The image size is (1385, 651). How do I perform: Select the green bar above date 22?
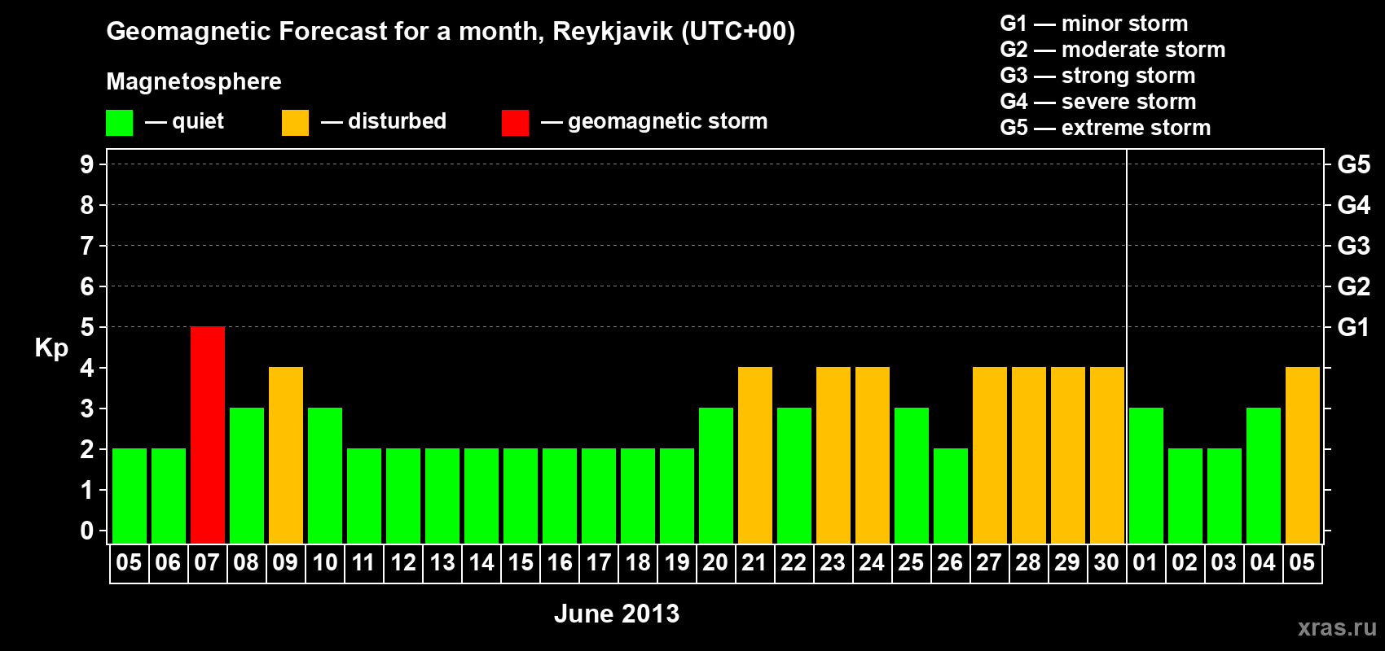tap(794, 476)
